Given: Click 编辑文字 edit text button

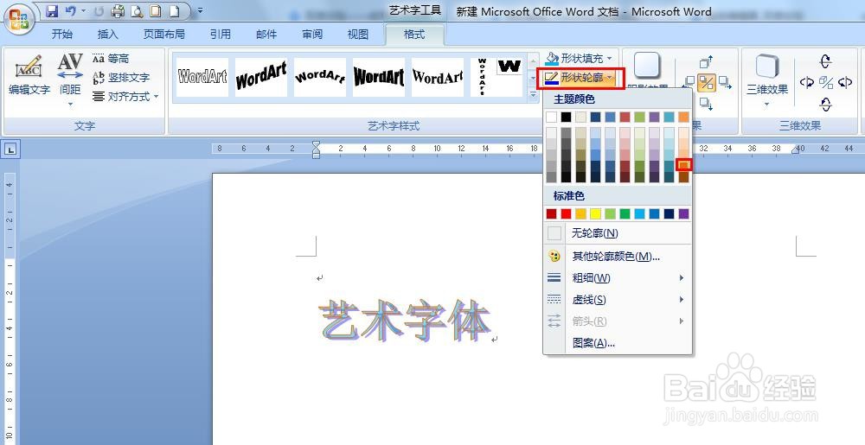Looking at the screenshot, I should coord(29,74).
